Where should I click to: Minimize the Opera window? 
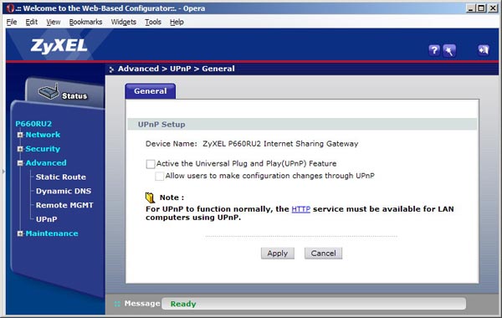pyautogui.click(x=470, y=8)
